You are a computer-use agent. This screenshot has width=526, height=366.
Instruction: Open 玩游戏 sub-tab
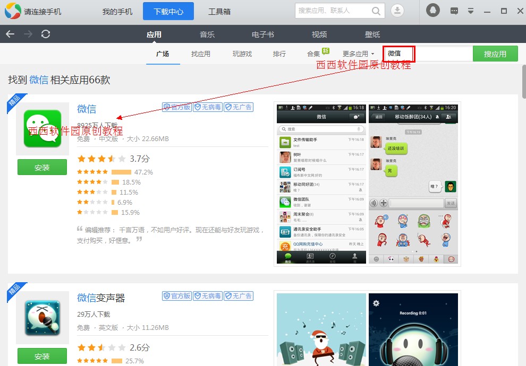242,54
